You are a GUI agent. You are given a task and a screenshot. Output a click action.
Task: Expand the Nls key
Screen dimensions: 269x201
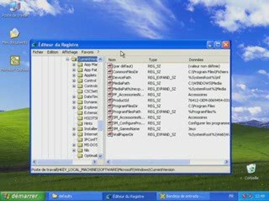pos(74,150)
